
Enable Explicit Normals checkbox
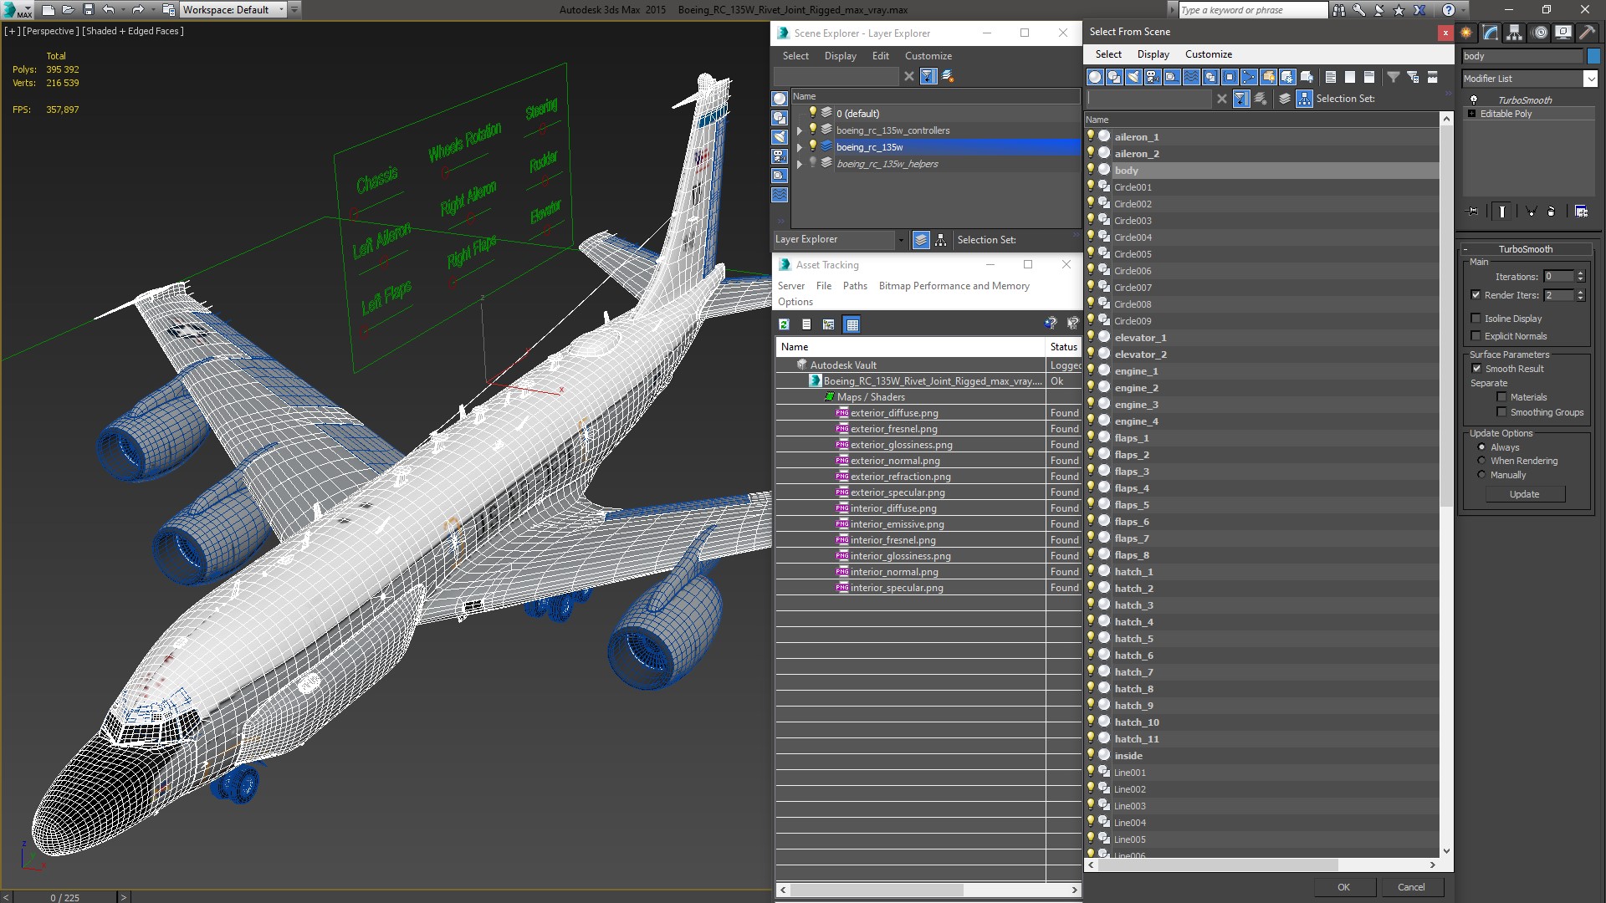pos(1476,336)
